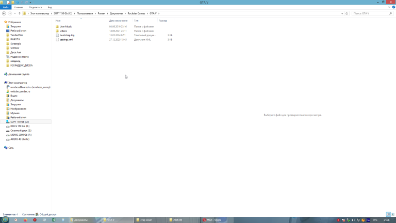Select Домашняя группа in the navigation pane
The width and height of the screenshot is (396, 223).
(x=19, y=74)
